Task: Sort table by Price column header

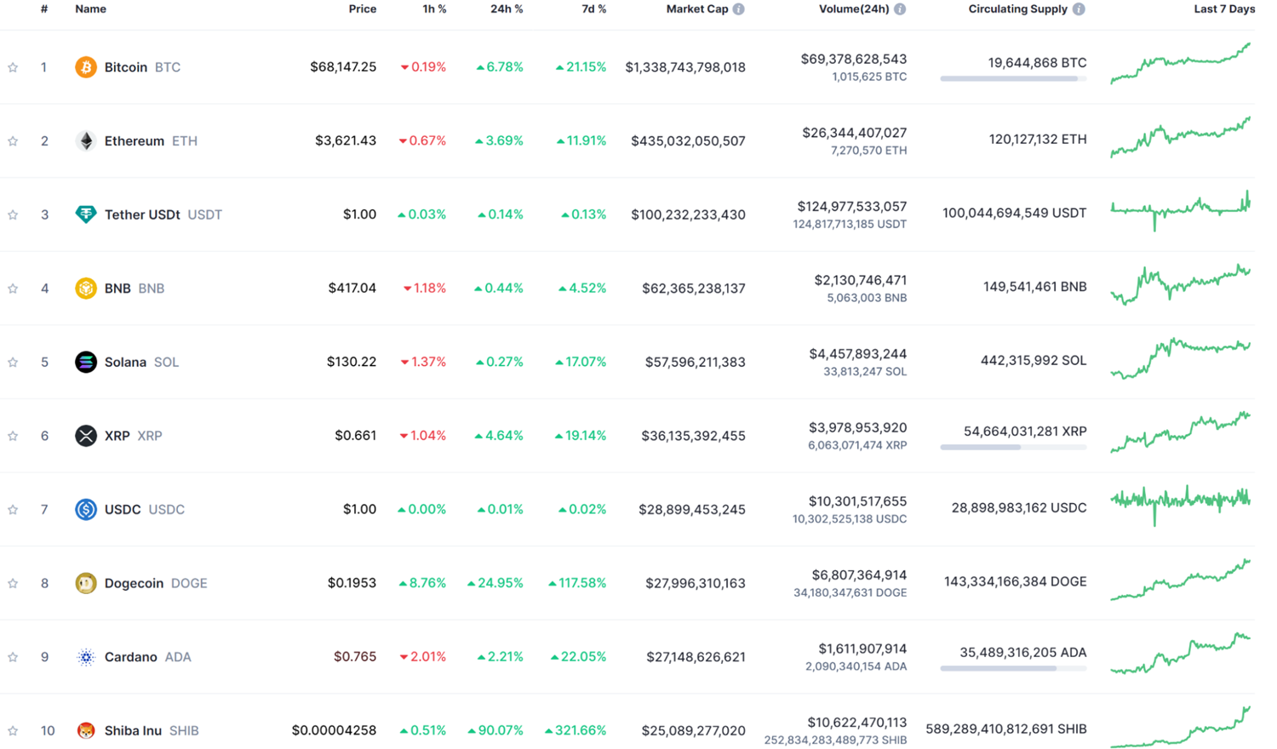Action: [362, 9]
